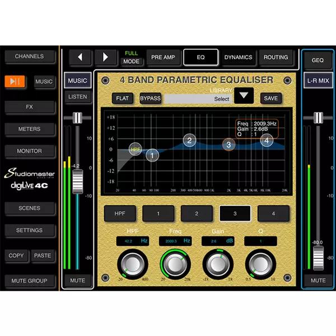
Task: Click the left arrow previous channel icon
Action: (x=80, y=57)
